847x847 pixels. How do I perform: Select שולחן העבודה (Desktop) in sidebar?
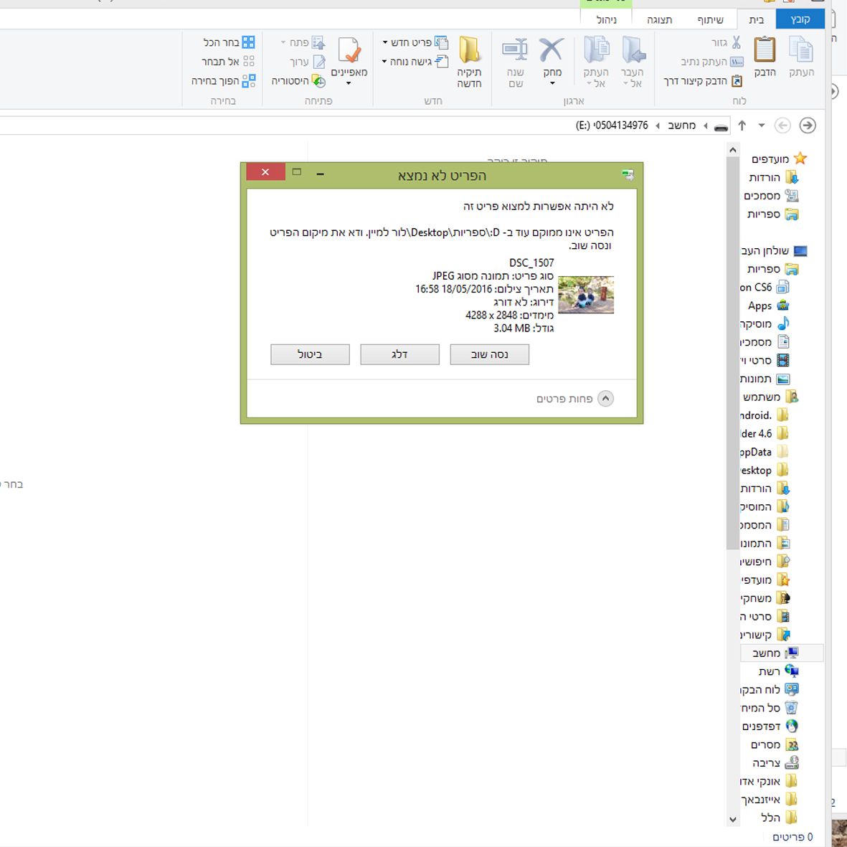tap(774, 250)
